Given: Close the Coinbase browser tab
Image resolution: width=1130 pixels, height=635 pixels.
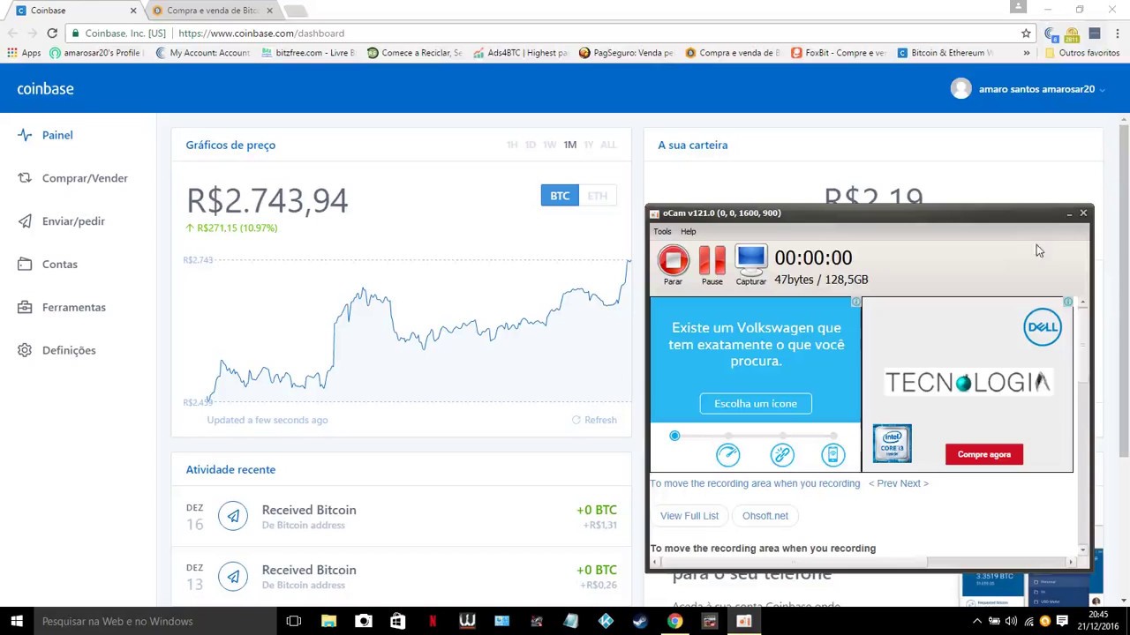Looking at the screenshot, I should (x=133, y=11).
